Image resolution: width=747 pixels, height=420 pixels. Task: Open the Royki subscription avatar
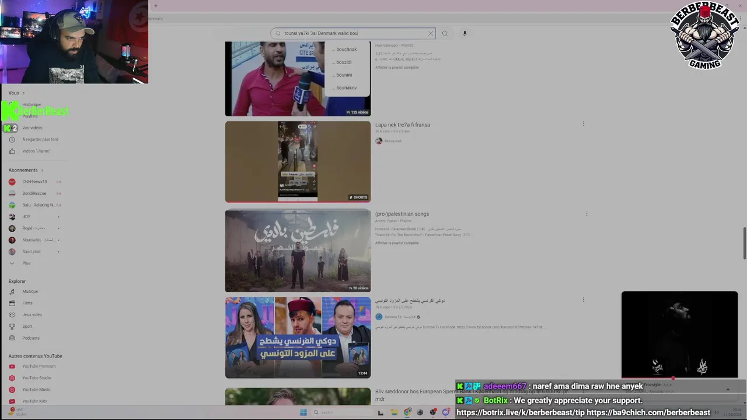point(12,229)
